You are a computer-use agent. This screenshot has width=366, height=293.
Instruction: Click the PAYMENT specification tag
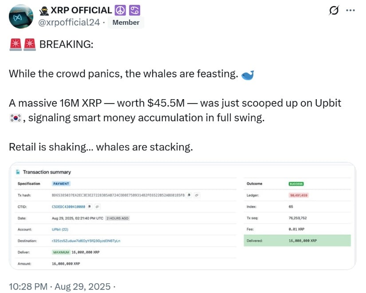61,184
